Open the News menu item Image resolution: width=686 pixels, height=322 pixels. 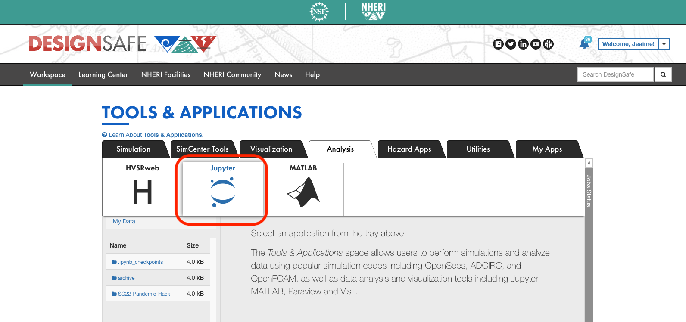(x=283, y=74)
